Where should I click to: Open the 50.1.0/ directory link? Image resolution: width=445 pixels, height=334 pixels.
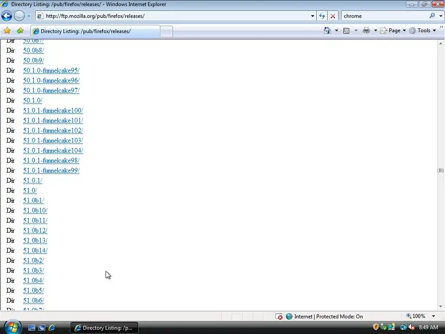33,100
